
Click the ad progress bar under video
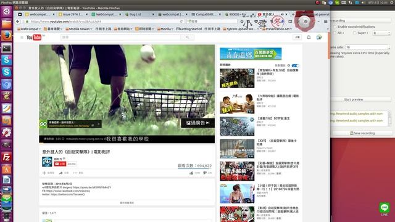[x=127, y=143]
